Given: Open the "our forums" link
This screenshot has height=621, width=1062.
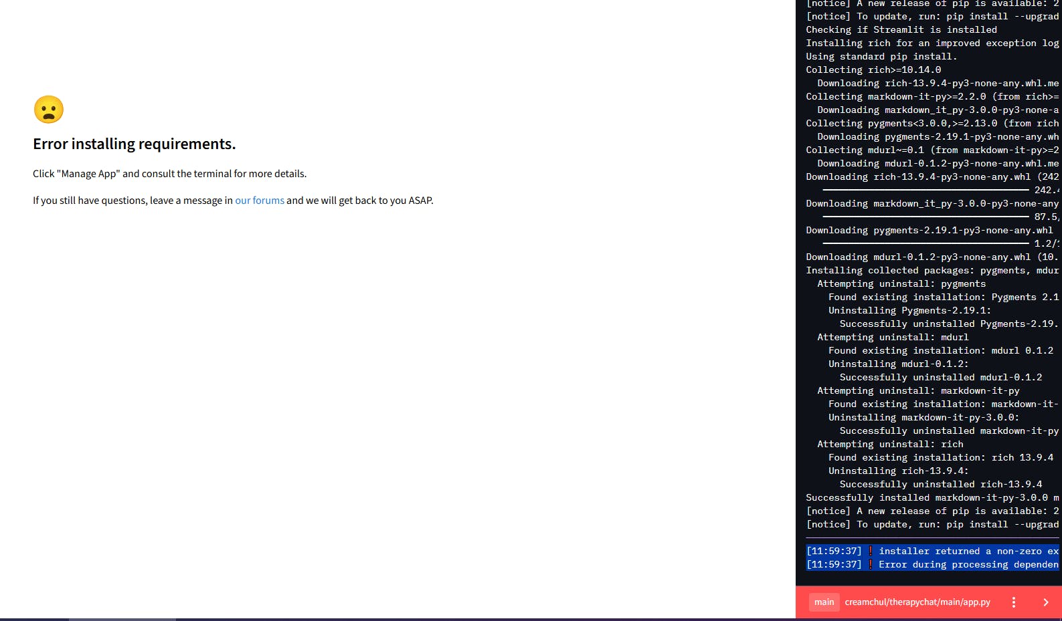Looking at the screenshot, I should [260, 201].
